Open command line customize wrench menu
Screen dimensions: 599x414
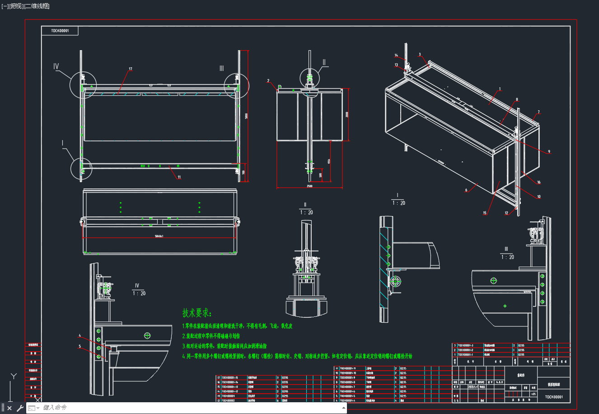coord(20,408)
